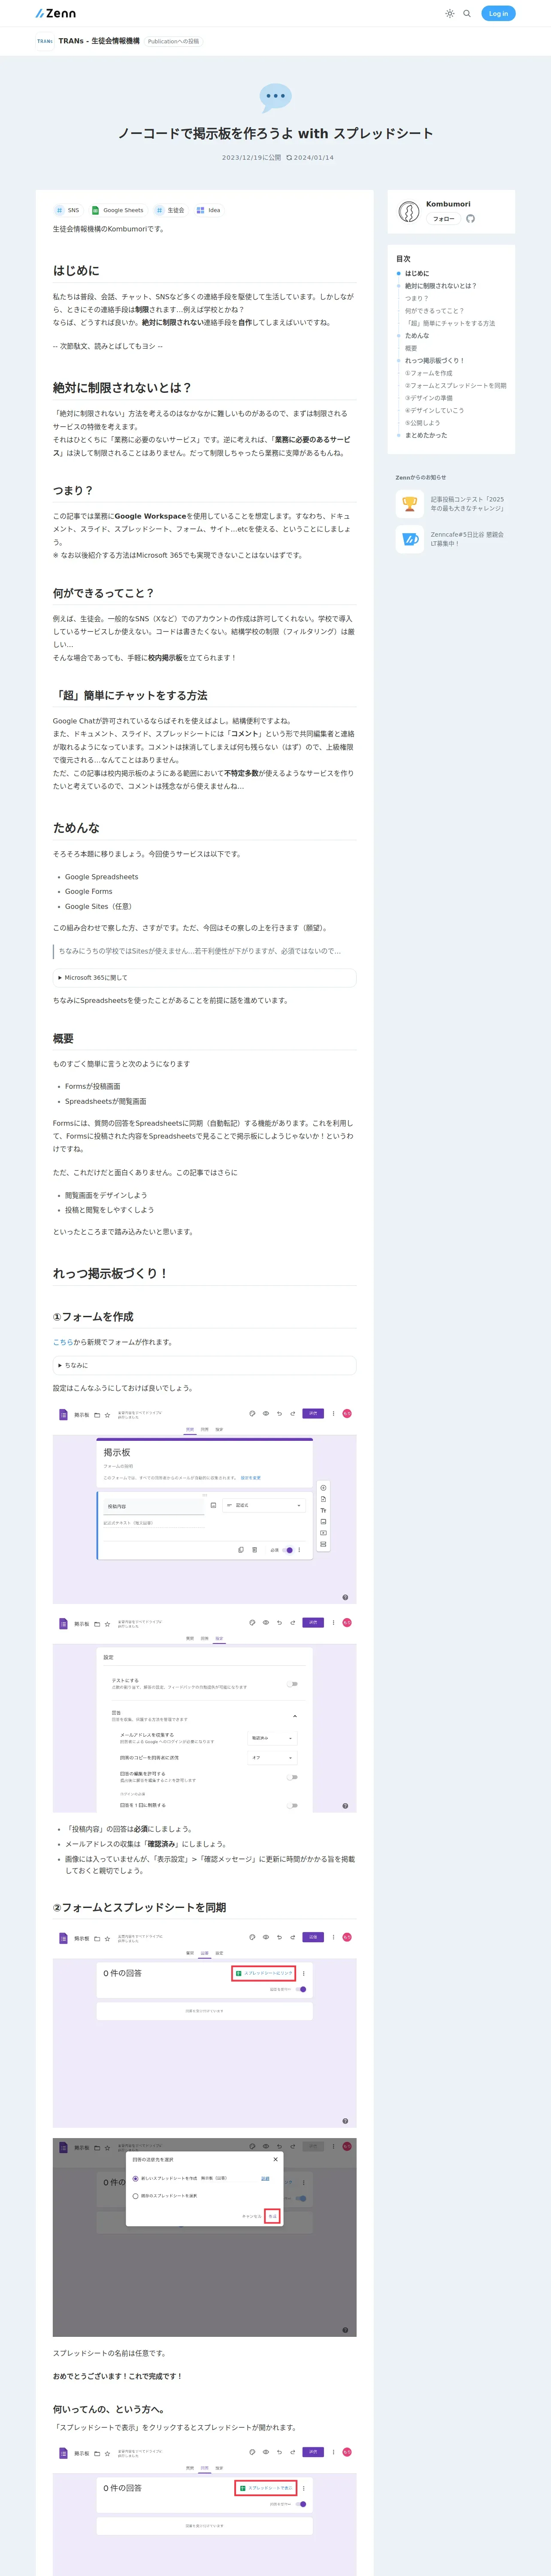The height and width of the screenshot is (2576, 551).
Task: Click the 概要 article heading
Action: (63, 1038)
